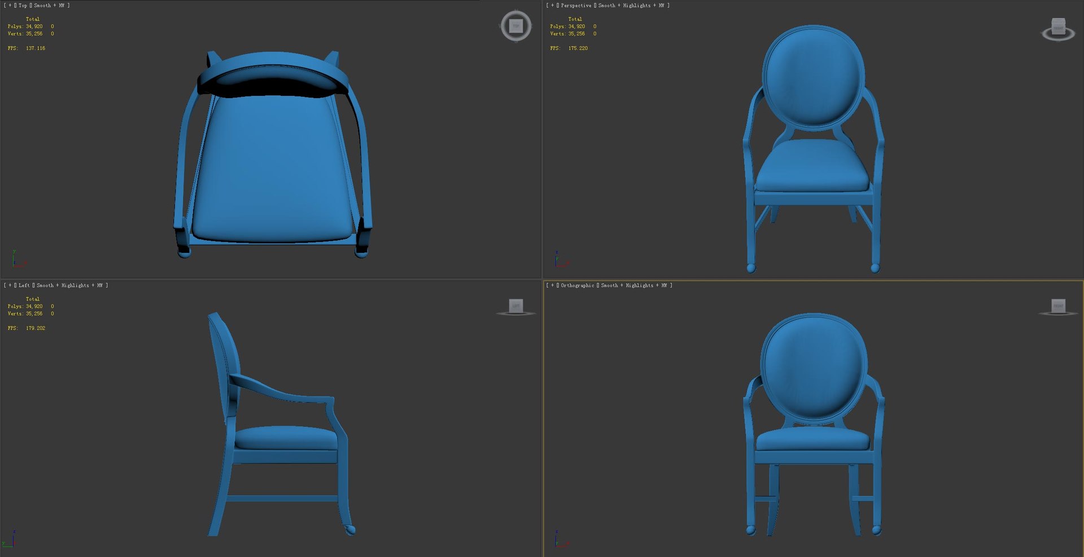Screen dimensions: 1084x557
Task: Click the Verts count in the Perspective viewport
Action: [x=576, y=34]
